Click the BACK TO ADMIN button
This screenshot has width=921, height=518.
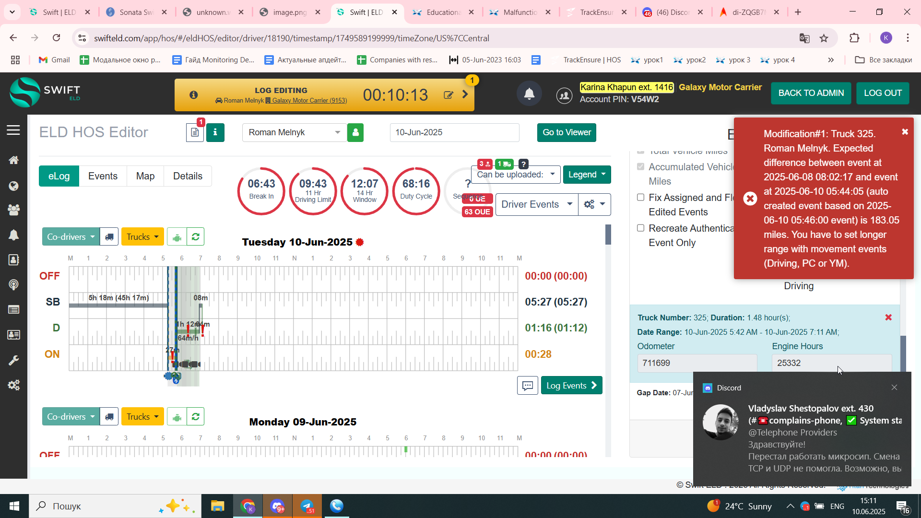coord(811,93)
